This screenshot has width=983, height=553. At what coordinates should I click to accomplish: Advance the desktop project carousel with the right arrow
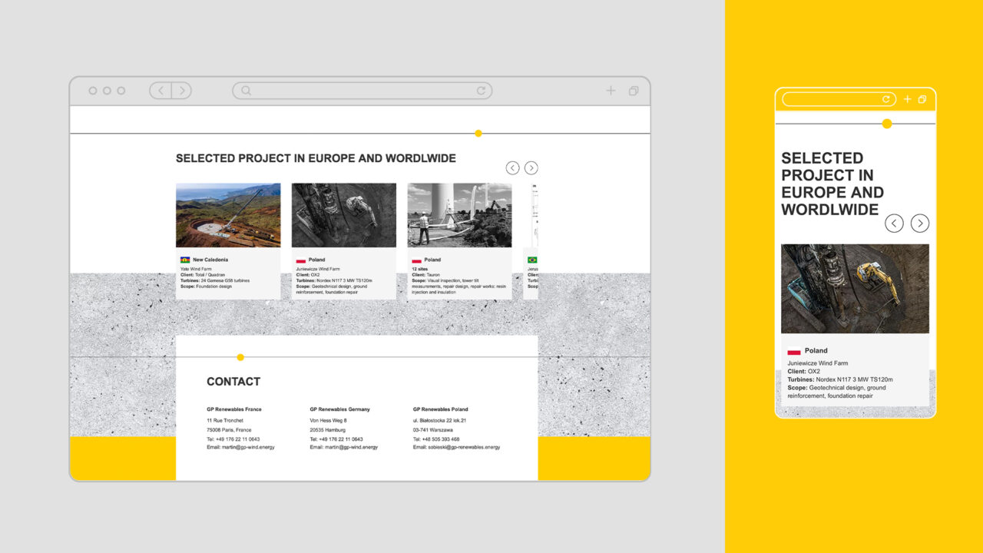(531, 167)
